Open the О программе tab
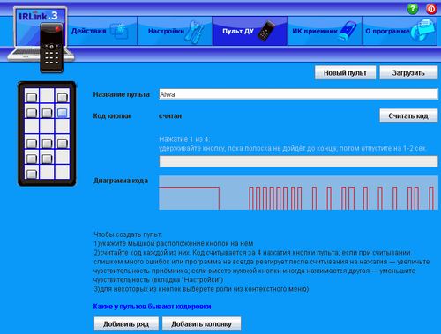 [x=400, y=31]
